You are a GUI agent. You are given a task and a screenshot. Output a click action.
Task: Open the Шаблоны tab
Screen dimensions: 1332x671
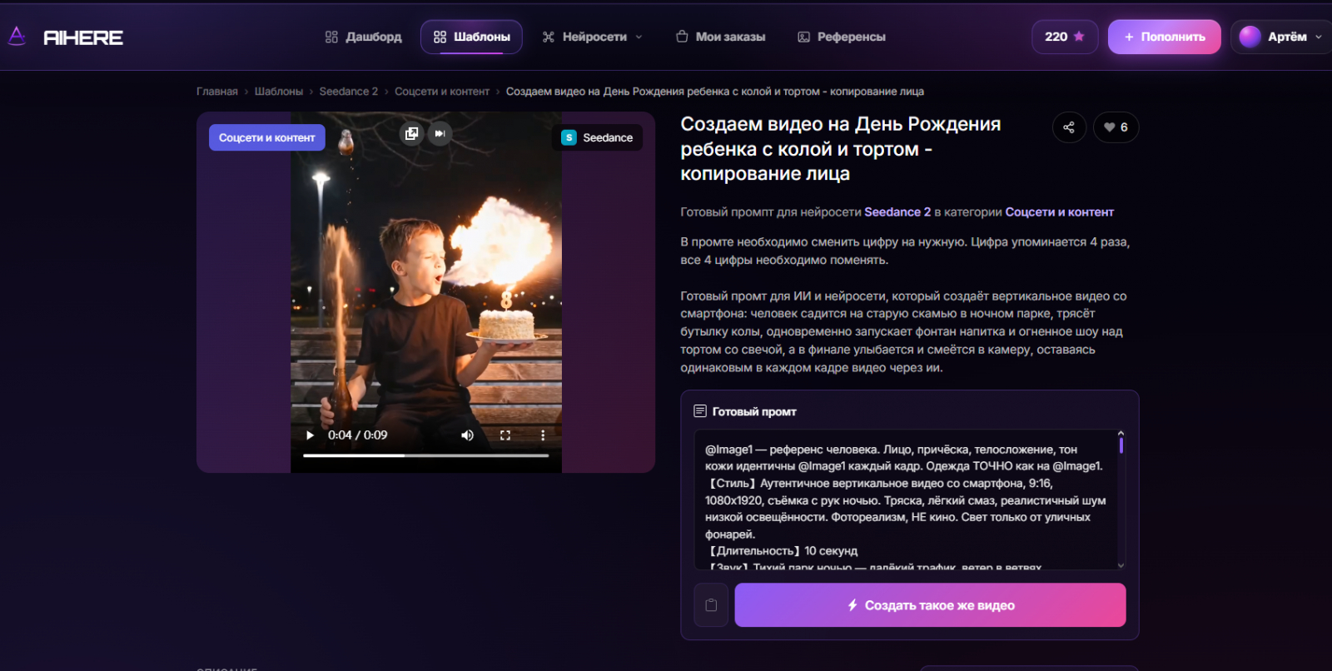click(471, 37)
